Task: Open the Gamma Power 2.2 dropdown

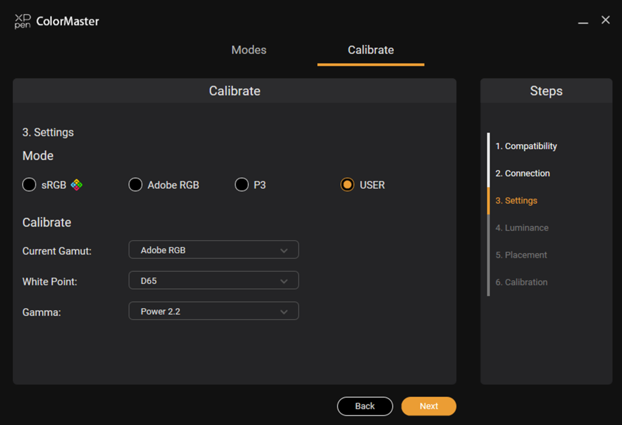Action: click(214, 311)
